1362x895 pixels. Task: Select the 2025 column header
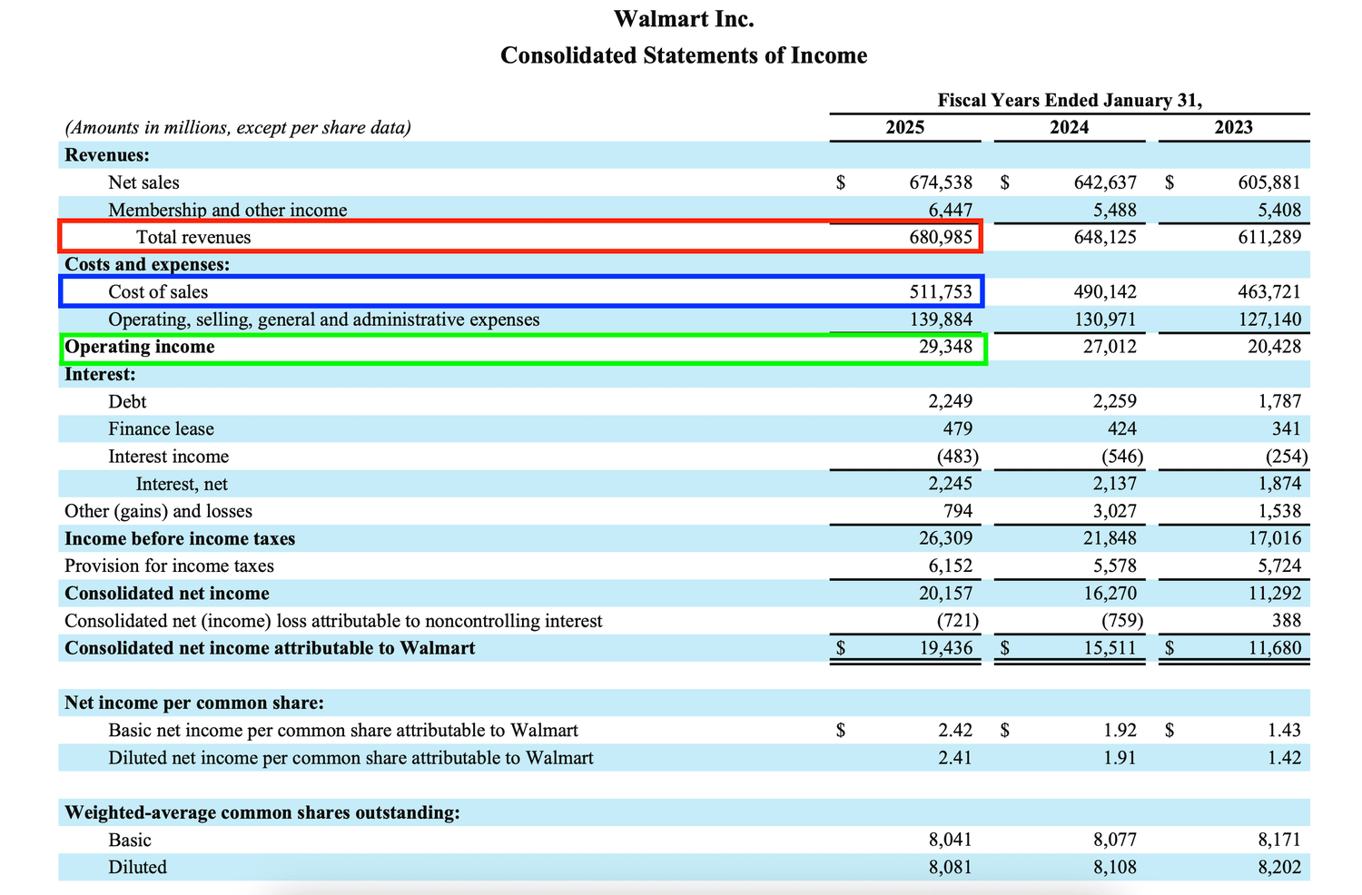[x=904, y=127]
